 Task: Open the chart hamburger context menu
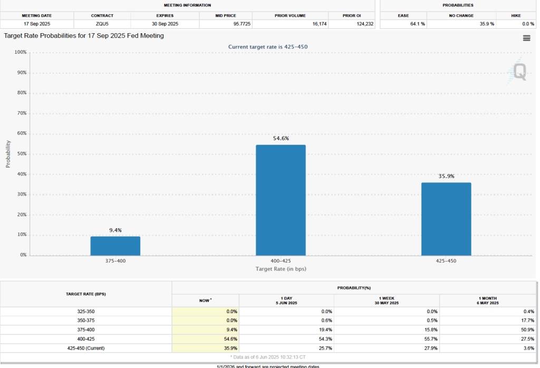pyautogui.click(x=526, y=38)
